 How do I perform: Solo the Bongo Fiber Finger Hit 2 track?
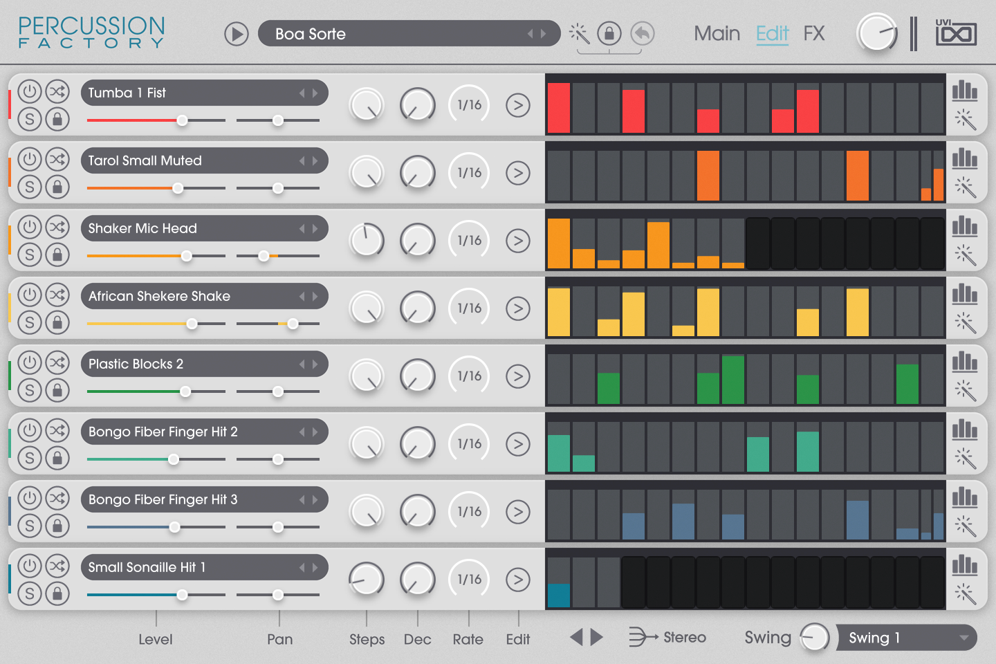pyautogui.click(x=29, y=458)
